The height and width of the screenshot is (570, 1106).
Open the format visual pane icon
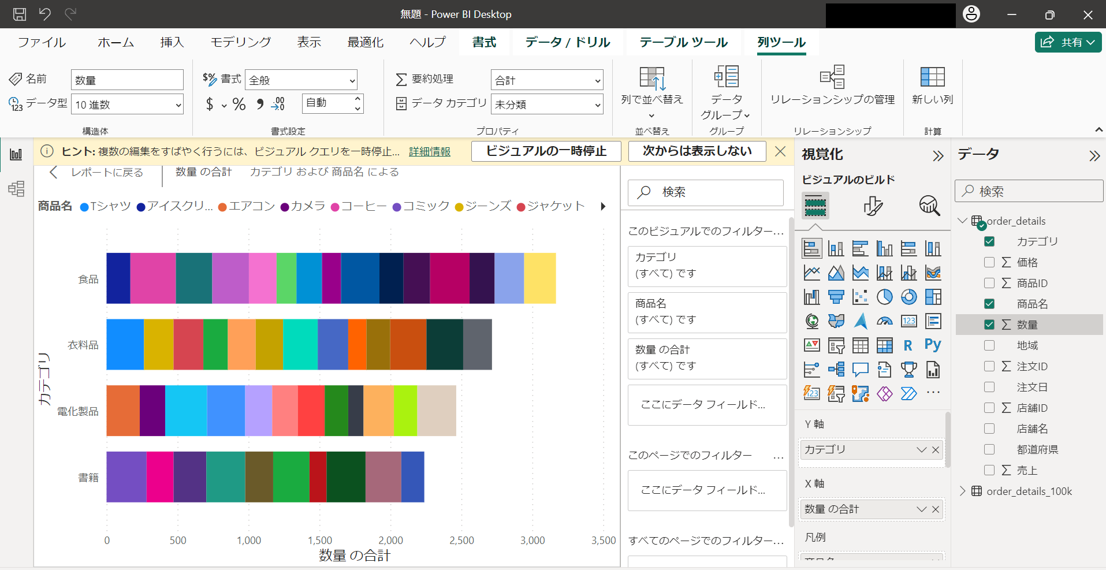873,206
